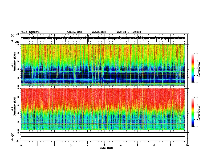
Task: Click the ch.1 spectrogram color scale bar
Action: [x=193, y=68]
